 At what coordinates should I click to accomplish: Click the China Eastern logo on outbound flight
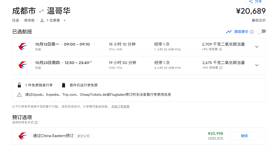pyautogui.click(x=22, y=47)
